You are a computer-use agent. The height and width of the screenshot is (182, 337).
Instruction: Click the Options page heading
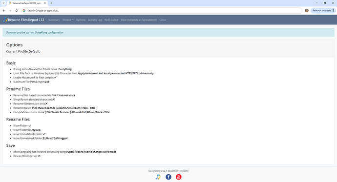[x=14, y=44]
